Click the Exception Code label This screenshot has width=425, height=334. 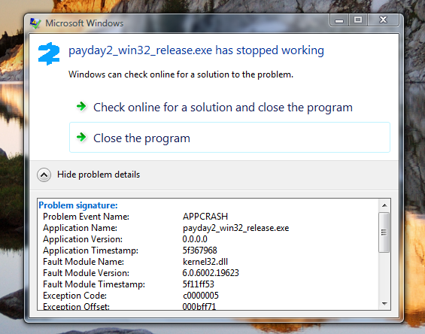click(74, 296)
